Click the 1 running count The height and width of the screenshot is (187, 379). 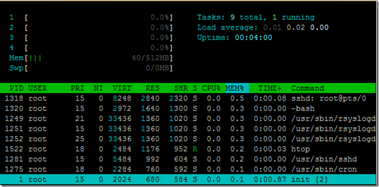click(x=293, y=18)
